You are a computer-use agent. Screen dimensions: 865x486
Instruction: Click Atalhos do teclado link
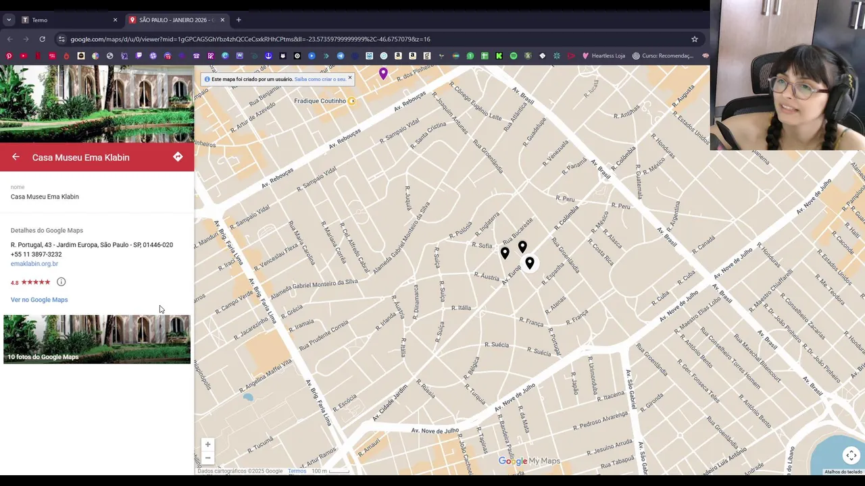click(x=843, y=472)
